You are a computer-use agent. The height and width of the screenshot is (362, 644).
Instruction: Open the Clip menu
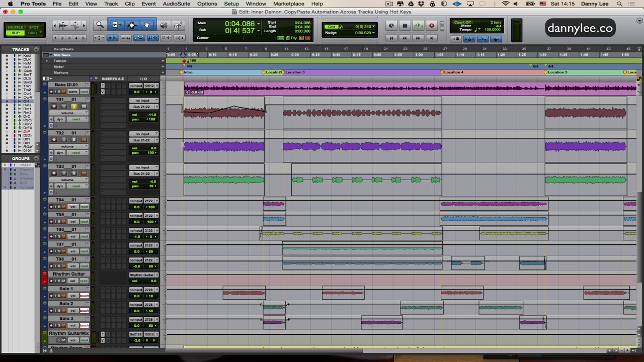[x=130, y=4]
